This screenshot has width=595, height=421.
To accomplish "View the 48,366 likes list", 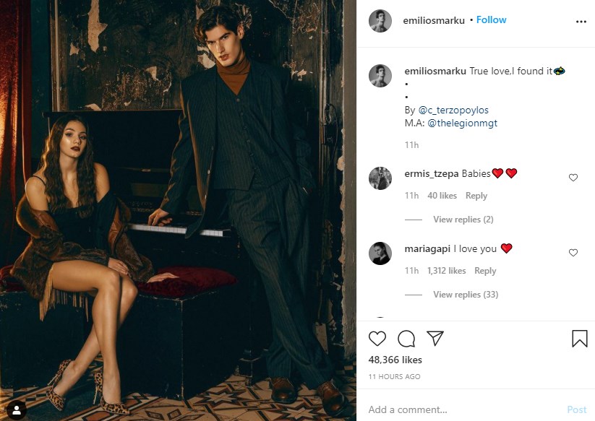I will click(395, 360).
